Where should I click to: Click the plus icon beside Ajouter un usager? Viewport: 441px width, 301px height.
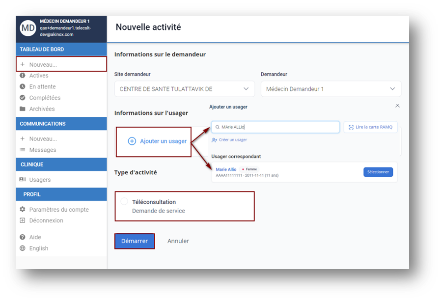132,141
